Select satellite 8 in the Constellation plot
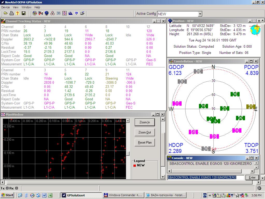Screen dimensions: 265x199 [182, 81]
